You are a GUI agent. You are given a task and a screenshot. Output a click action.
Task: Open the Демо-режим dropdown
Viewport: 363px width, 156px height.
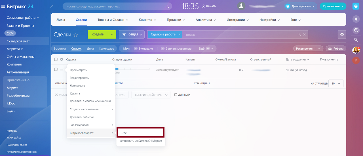click(301, 6)
